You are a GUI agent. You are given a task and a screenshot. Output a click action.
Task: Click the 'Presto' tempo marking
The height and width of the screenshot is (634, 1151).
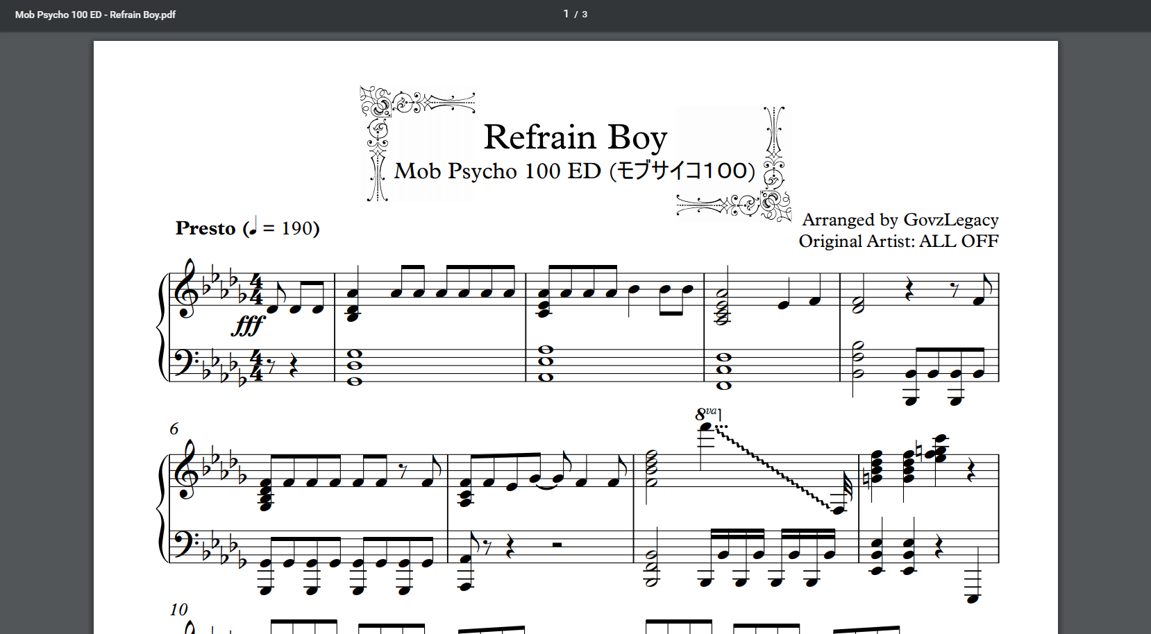pos(205,228)
